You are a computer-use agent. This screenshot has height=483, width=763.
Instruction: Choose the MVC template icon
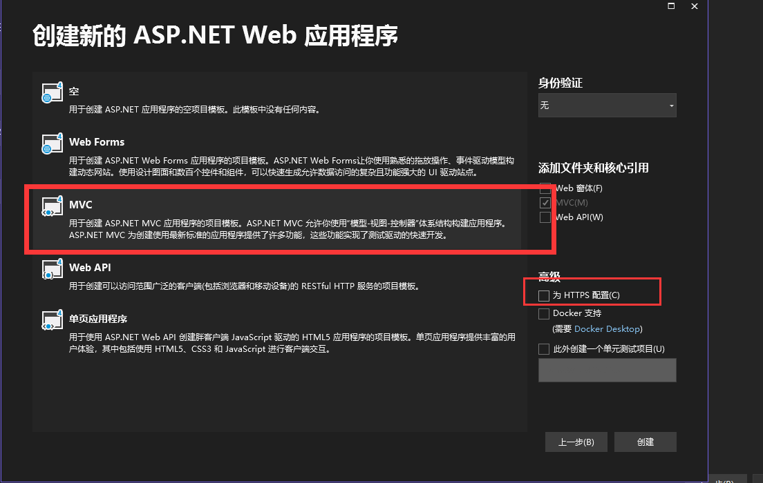pos(52,206)
